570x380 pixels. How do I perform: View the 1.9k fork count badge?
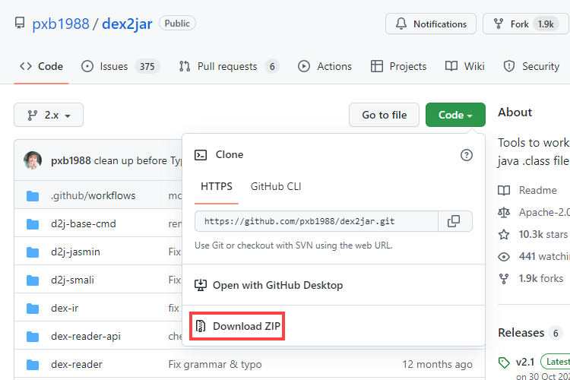tap(546, 24)
